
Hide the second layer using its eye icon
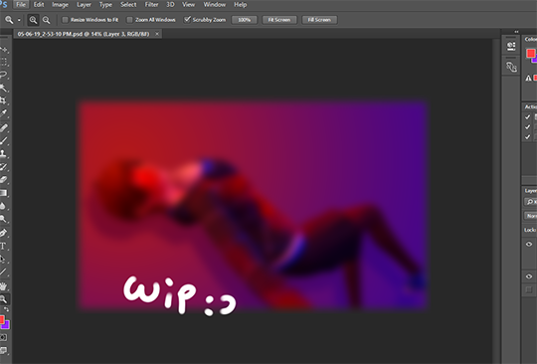click(x=529, y=276)
